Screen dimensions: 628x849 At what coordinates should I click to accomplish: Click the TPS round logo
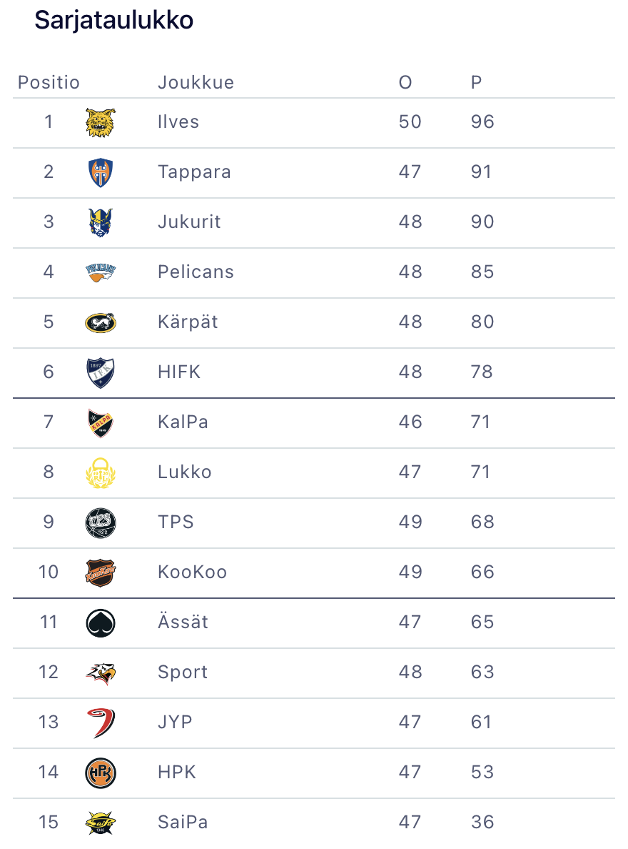tap(100, 522)
